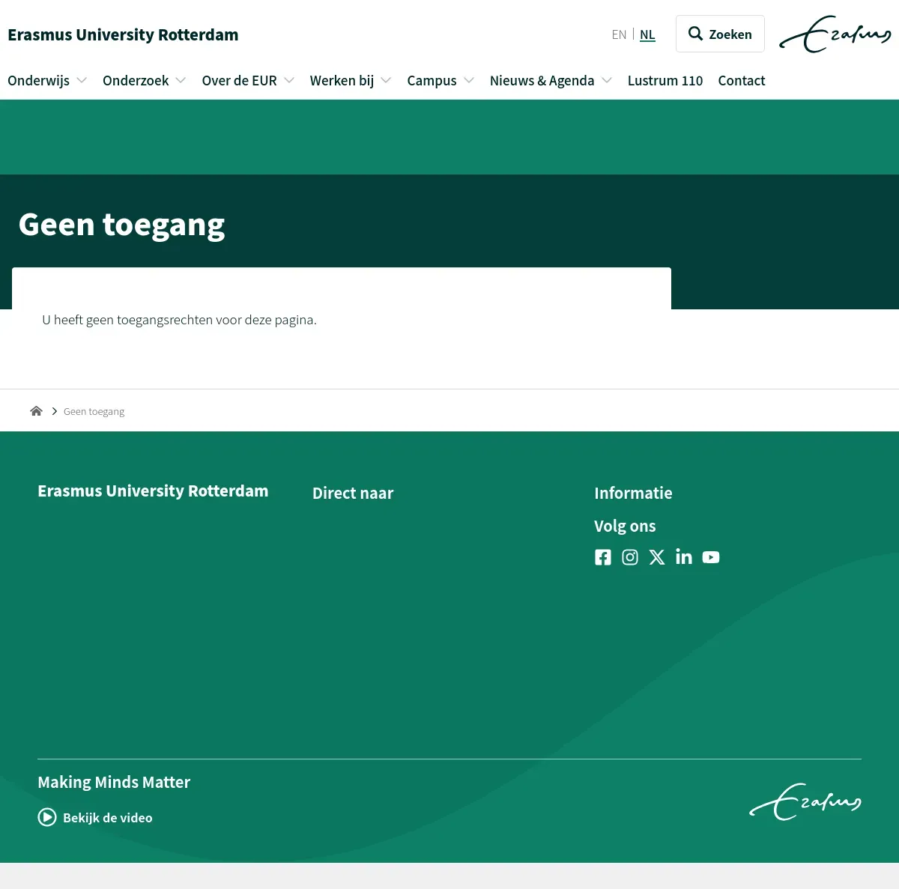Click the Geen toegang page heading
The width and height of the screenshot is (899, 889).
(x=121, y=225)
